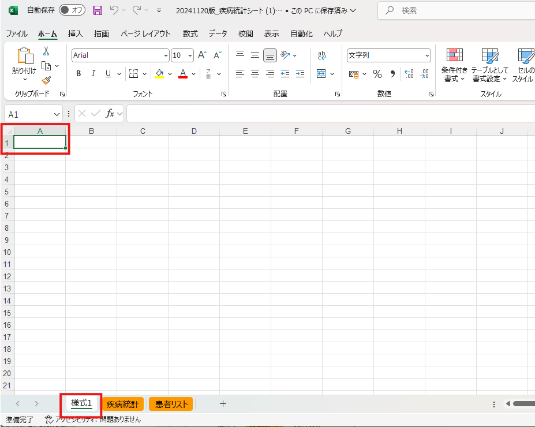Open the Insert ribbon tab
Viewport: 535px width, 427px height.
click(76, 33)
